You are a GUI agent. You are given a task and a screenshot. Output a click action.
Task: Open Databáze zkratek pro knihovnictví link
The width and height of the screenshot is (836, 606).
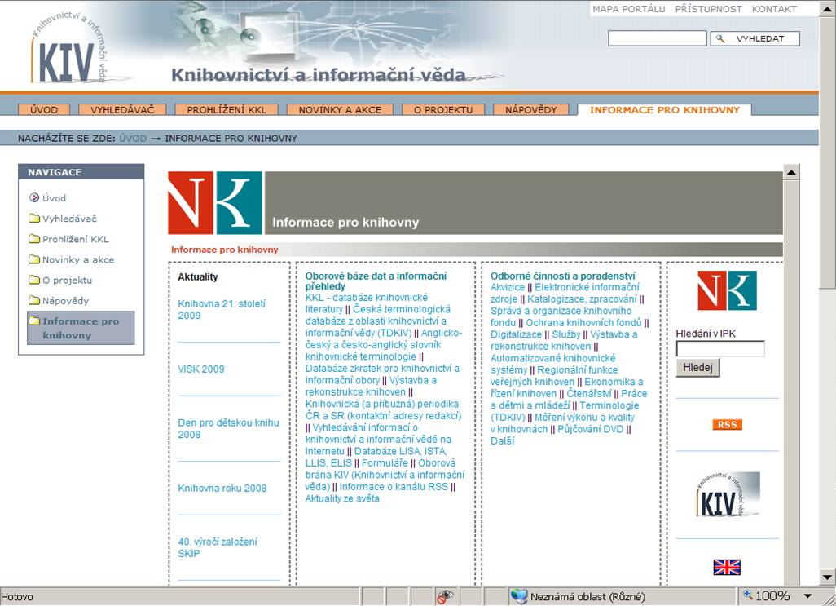[x=382, y=374]
